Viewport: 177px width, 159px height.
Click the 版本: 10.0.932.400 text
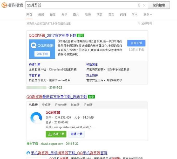pos(58,117)
